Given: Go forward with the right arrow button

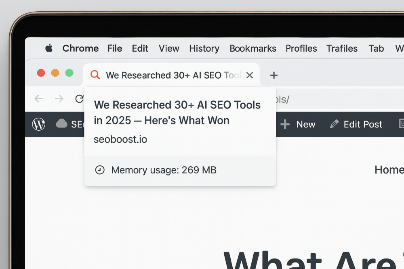Looking at the screenshot, I should click(x=59, y=98).
